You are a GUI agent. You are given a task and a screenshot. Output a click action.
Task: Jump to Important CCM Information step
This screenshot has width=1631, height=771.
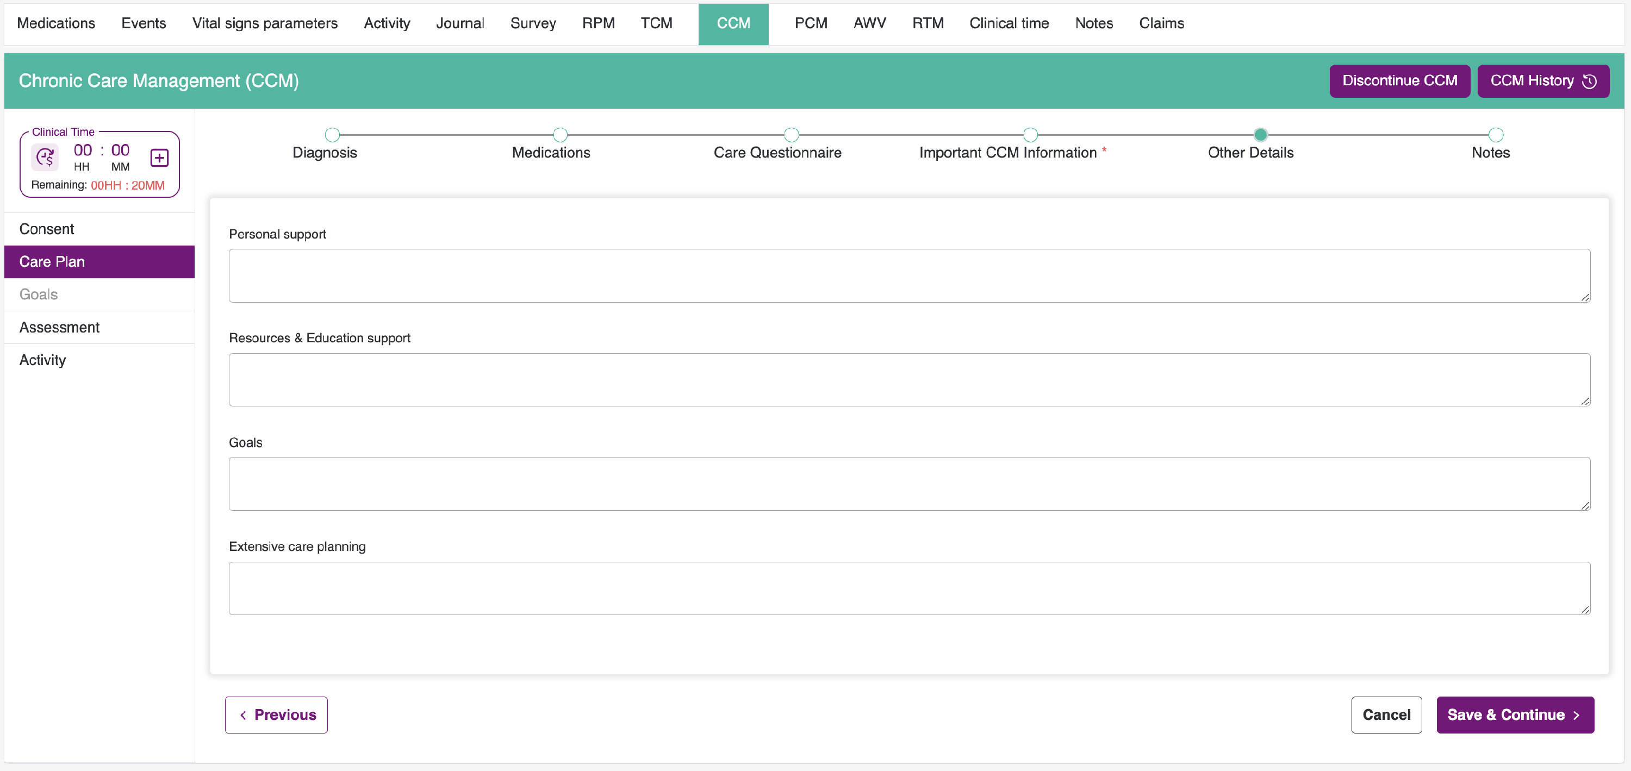tap(1030, 135)
